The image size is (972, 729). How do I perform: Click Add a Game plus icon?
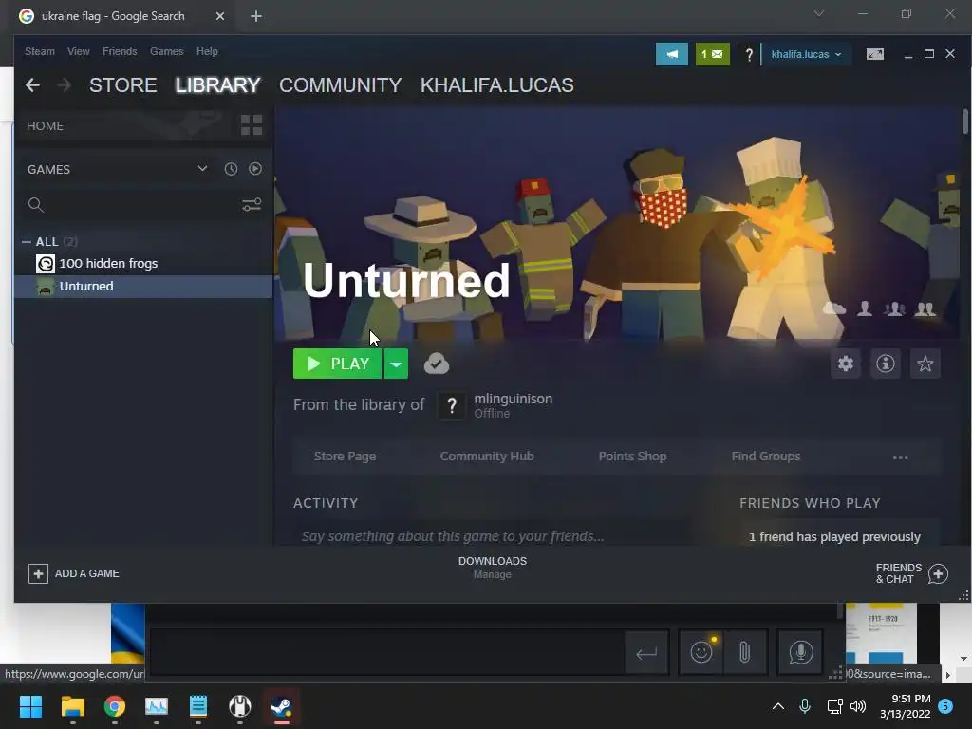38,573
